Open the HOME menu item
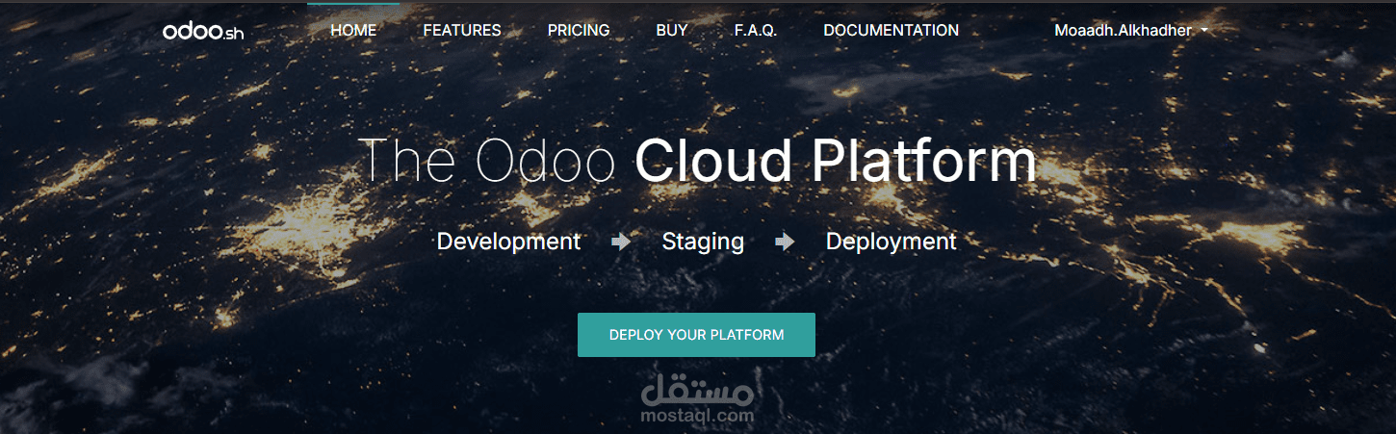Screen dimensions: 1396x434 point(353,30)
